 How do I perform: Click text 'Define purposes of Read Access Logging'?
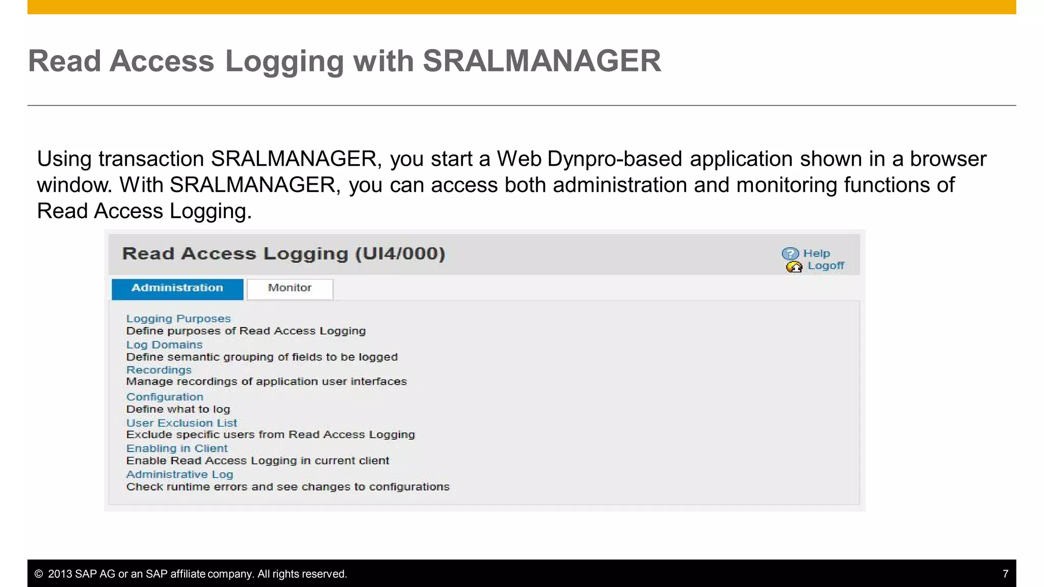coord(246,331)
